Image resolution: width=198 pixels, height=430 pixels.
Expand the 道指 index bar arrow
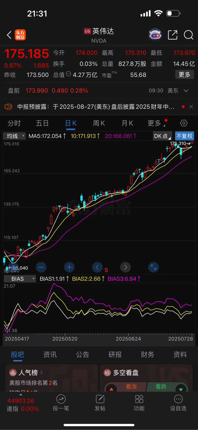[21, 394]
